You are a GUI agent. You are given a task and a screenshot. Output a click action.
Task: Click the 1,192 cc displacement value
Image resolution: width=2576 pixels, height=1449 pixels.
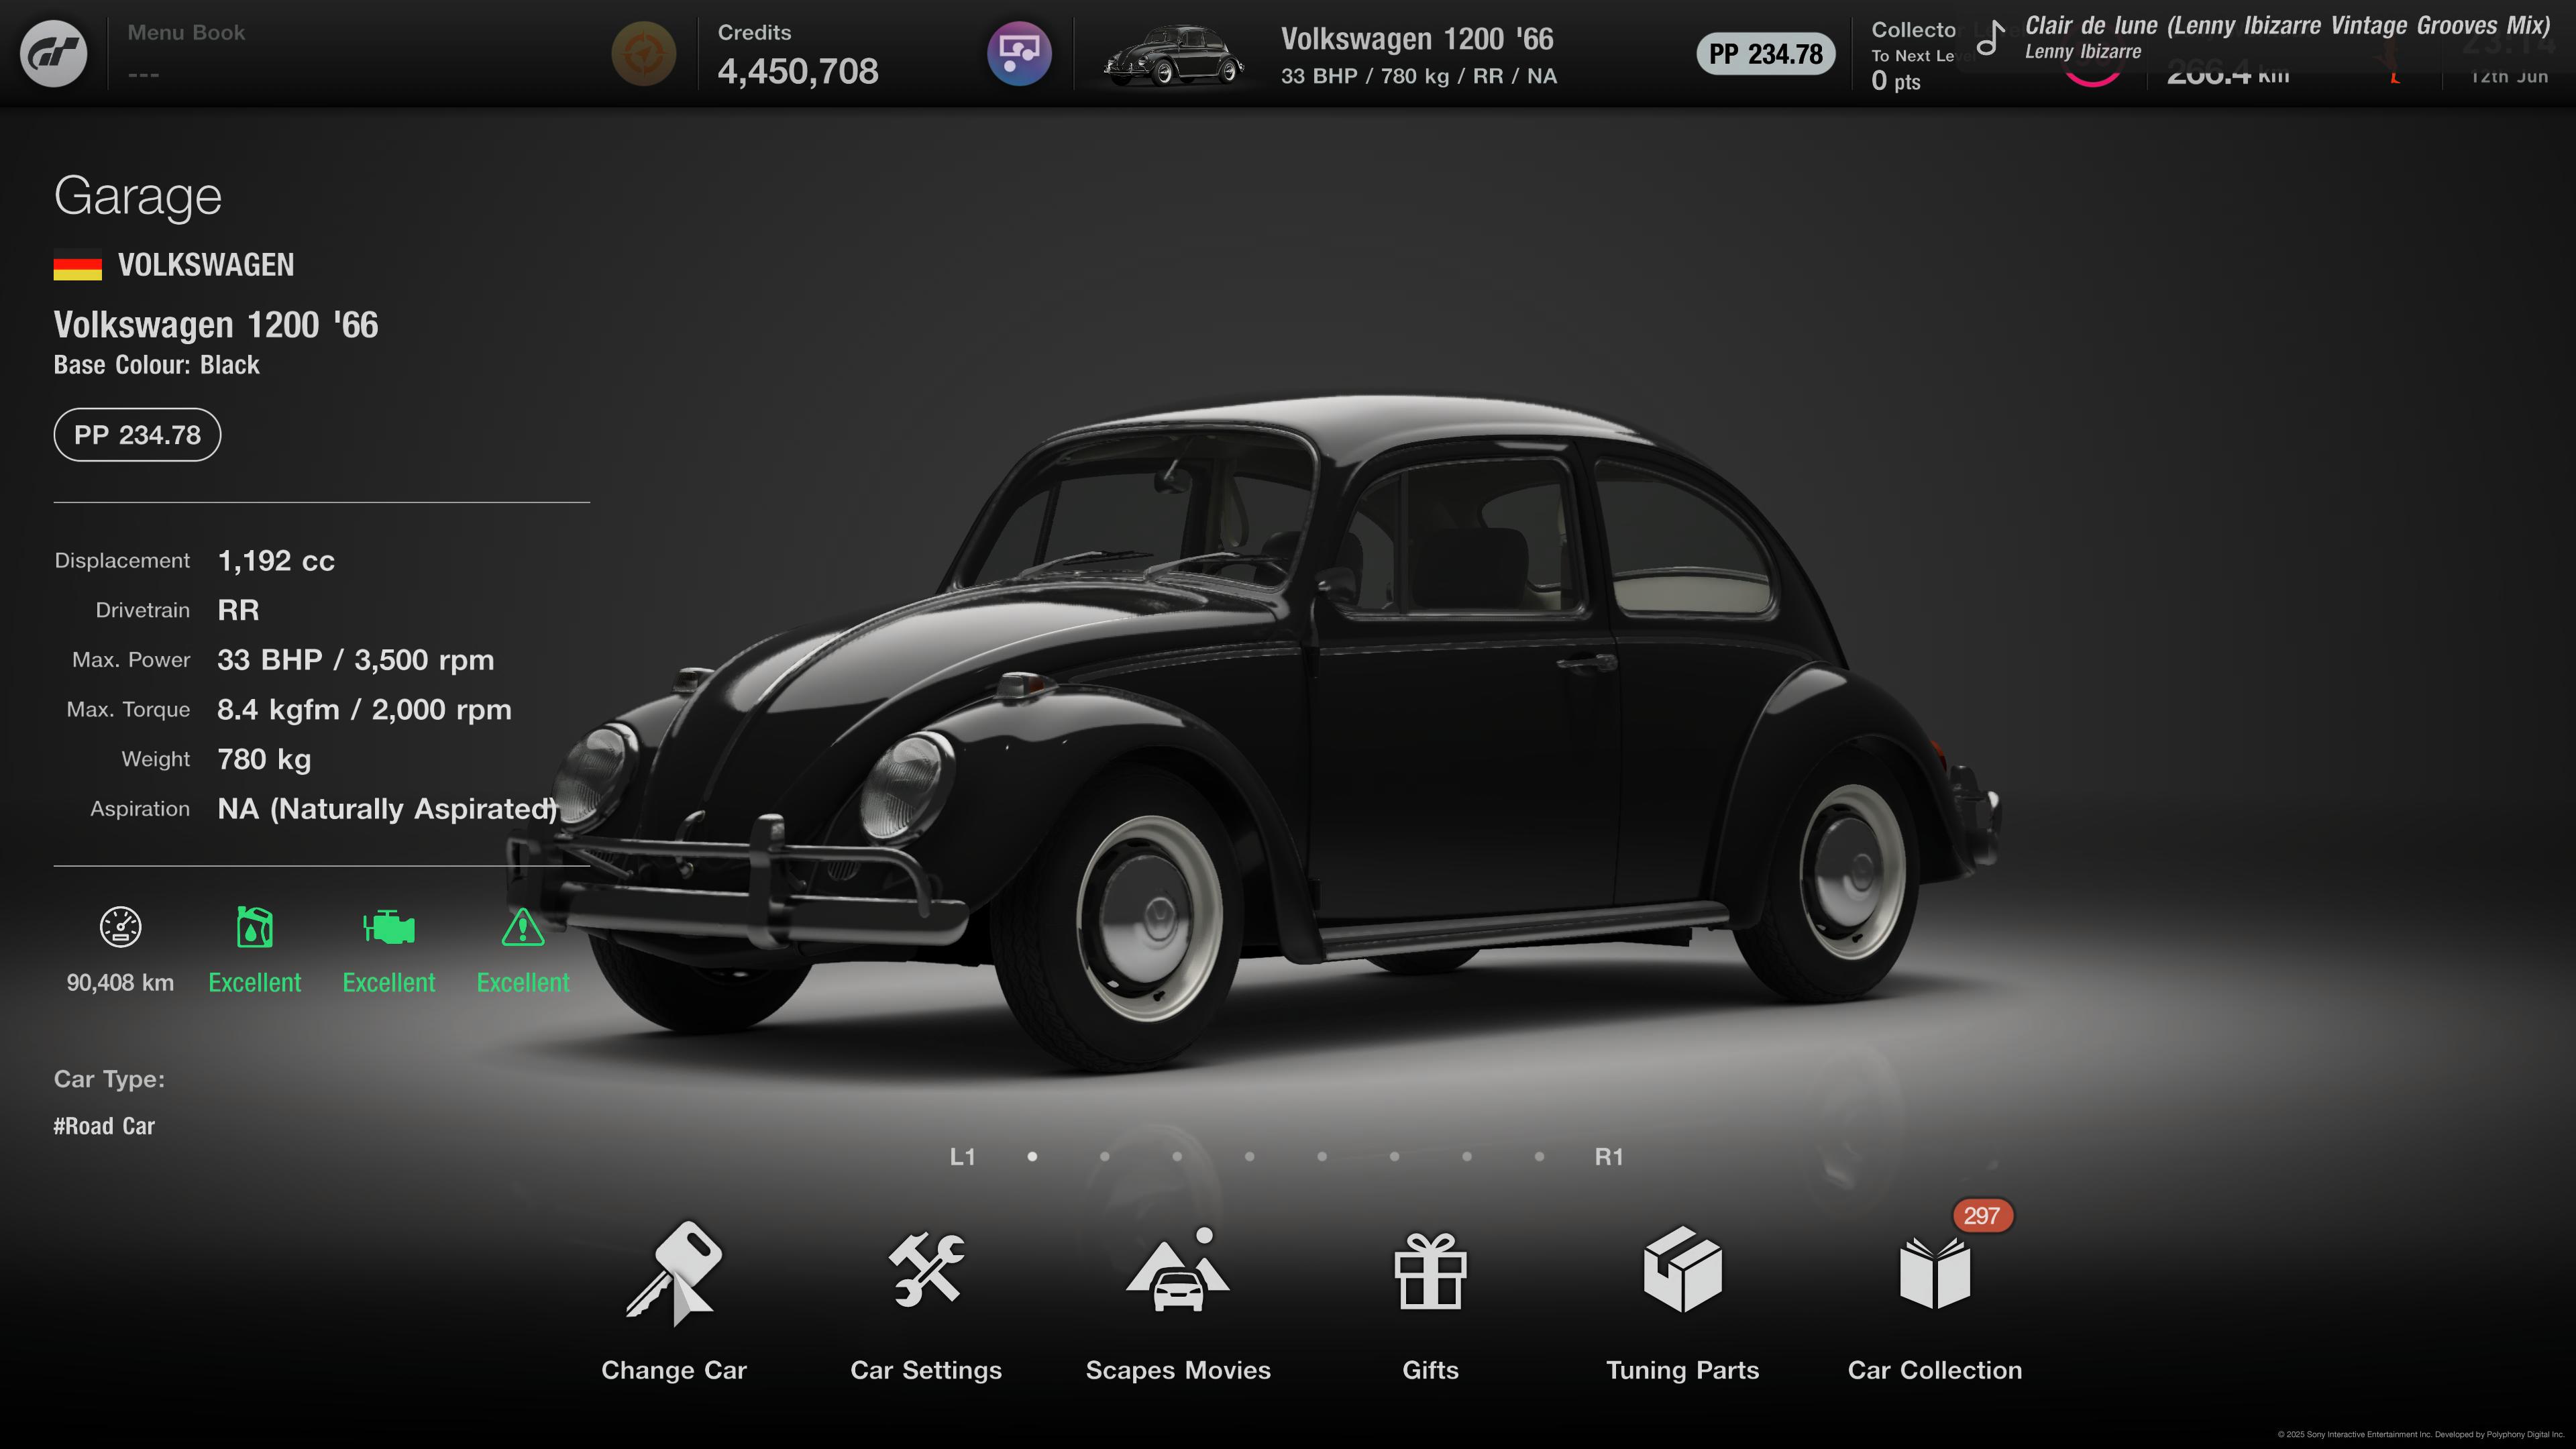coord(276,561)
